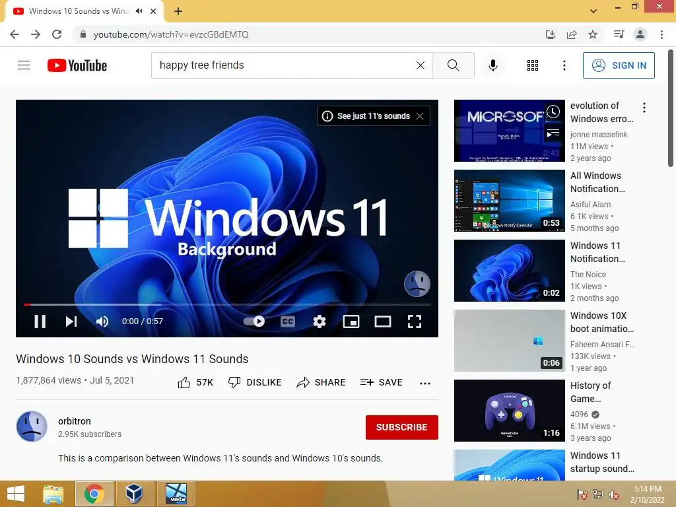Open more actions ellipsis below the video
This screenshot has width=676, height=507.
425,383
